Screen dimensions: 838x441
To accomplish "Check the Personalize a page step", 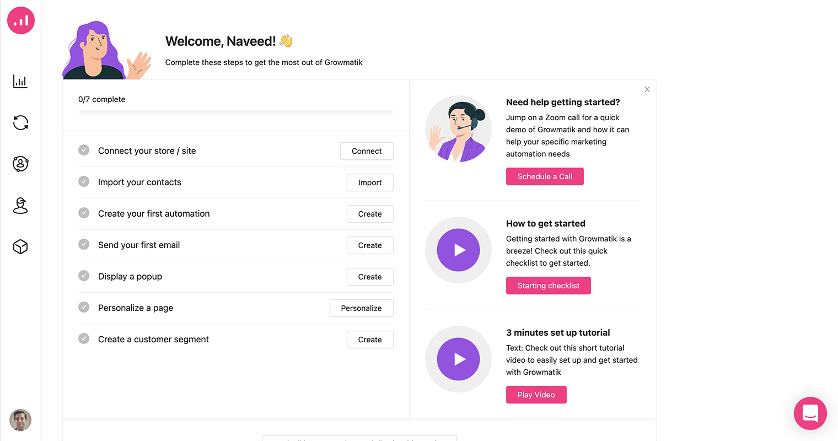I will (x=84, y=307).
